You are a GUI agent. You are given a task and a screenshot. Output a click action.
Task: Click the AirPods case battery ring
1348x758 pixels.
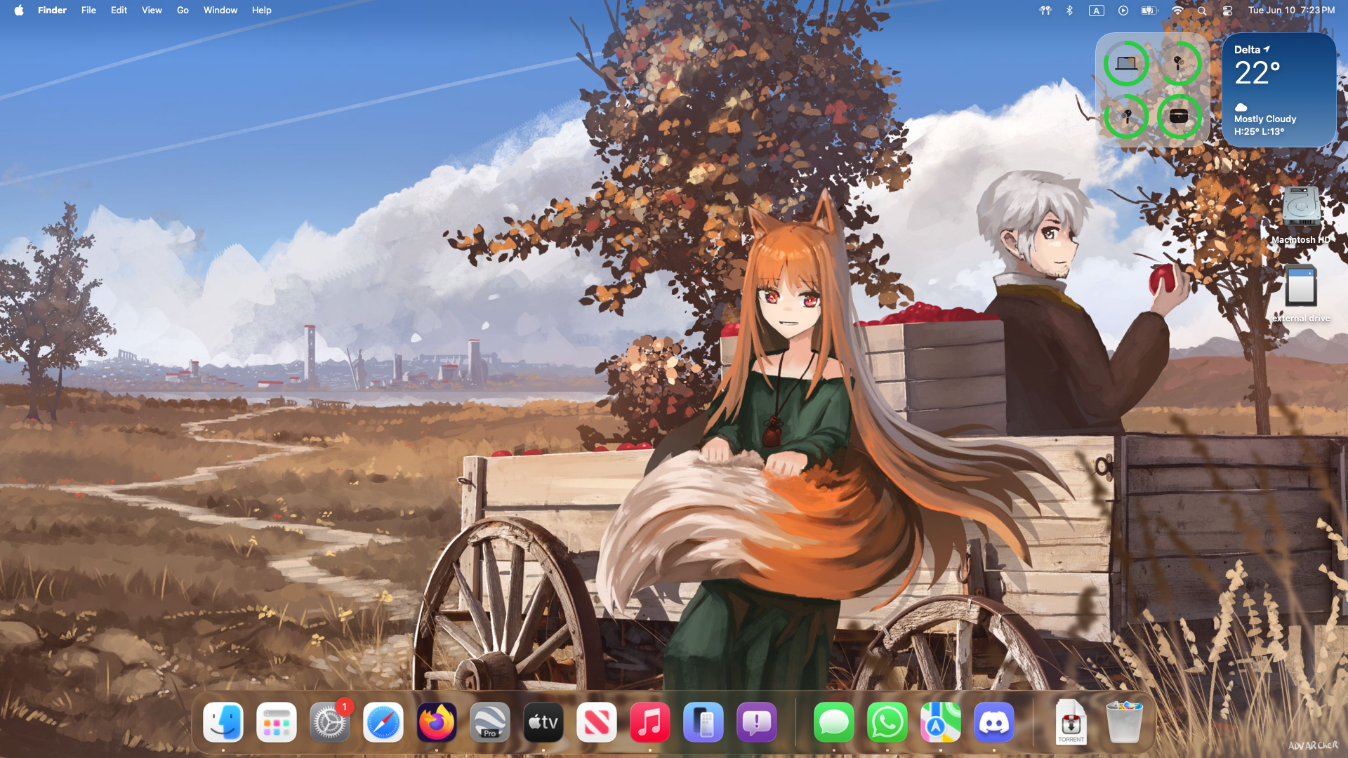pos(1179,117)
